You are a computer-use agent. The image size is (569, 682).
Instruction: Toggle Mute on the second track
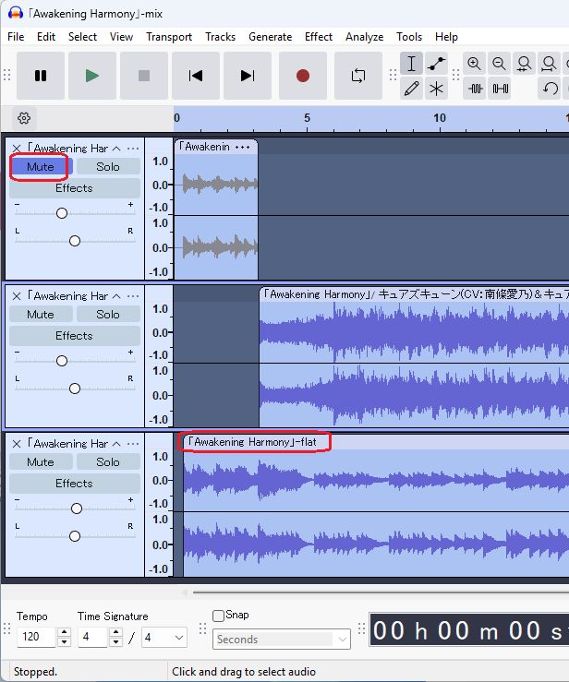[x=41, y=314]
